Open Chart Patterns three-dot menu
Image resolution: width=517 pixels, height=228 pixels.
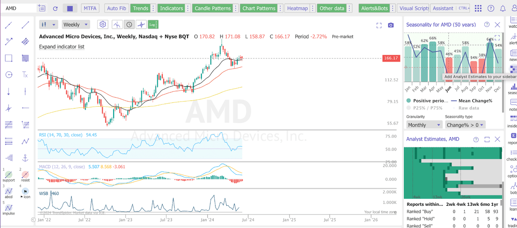[x=280, y=8]
